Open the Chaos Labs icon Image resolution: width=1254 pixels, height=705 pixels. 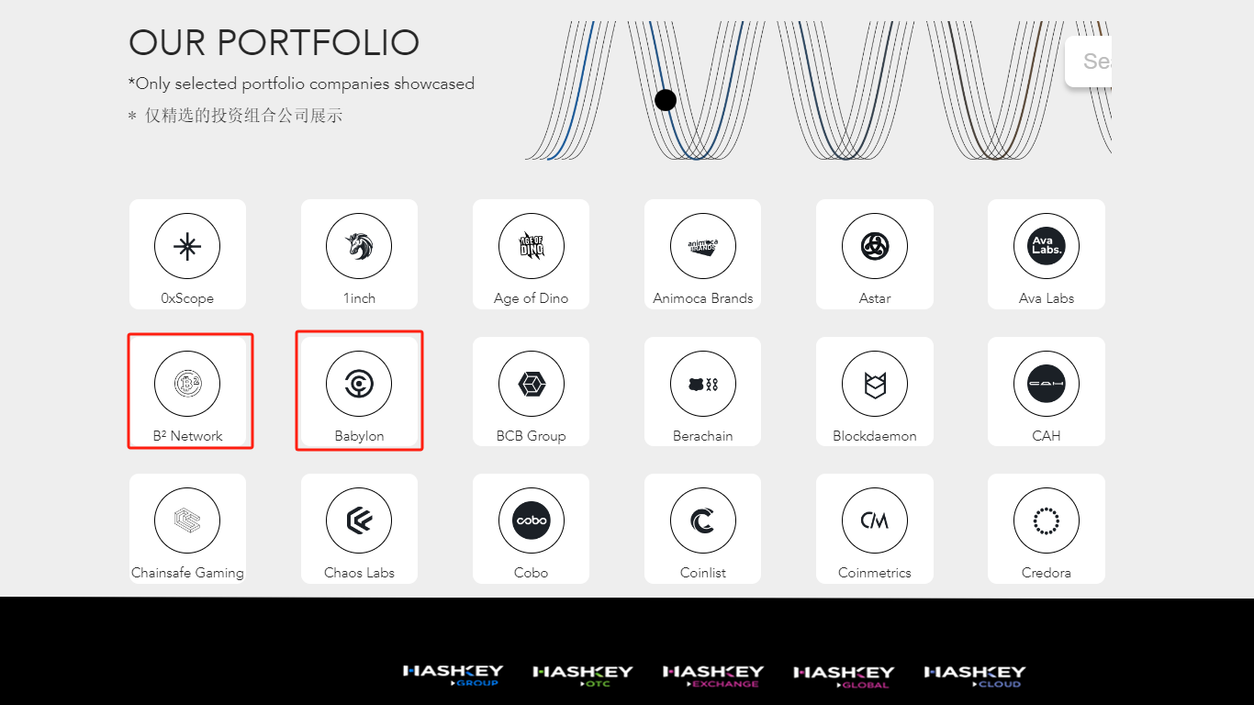(359, 520)
